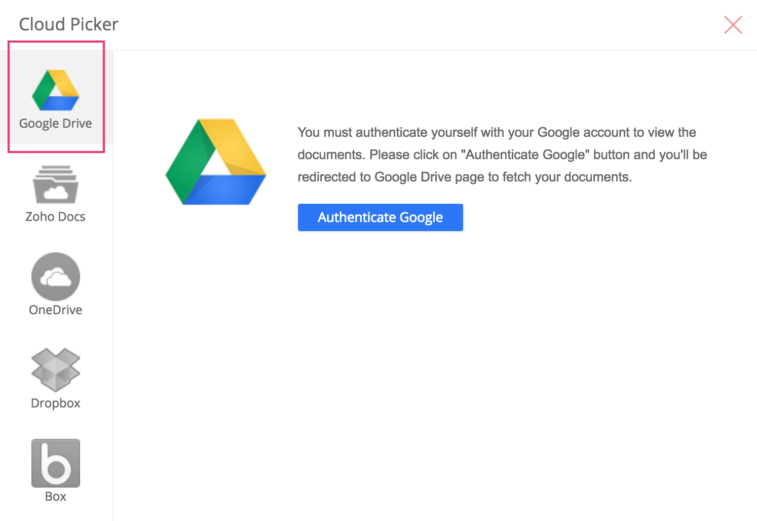The image size is (757, 521).
Task: Click the Dropbox text label
Action: tap(56, 403)
